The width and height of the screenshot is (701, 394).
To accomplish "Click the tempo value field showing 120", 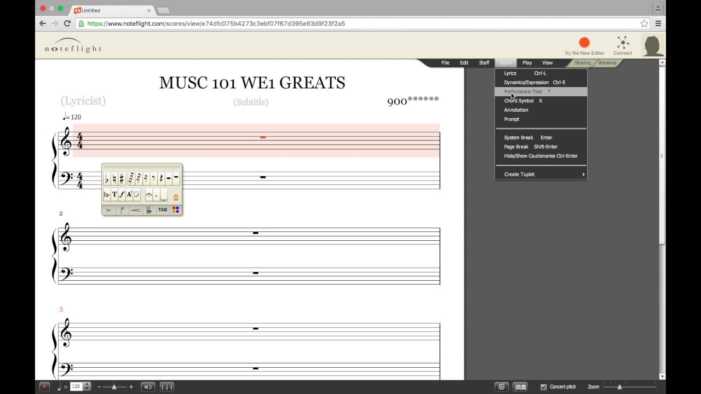I will point(76,386).
